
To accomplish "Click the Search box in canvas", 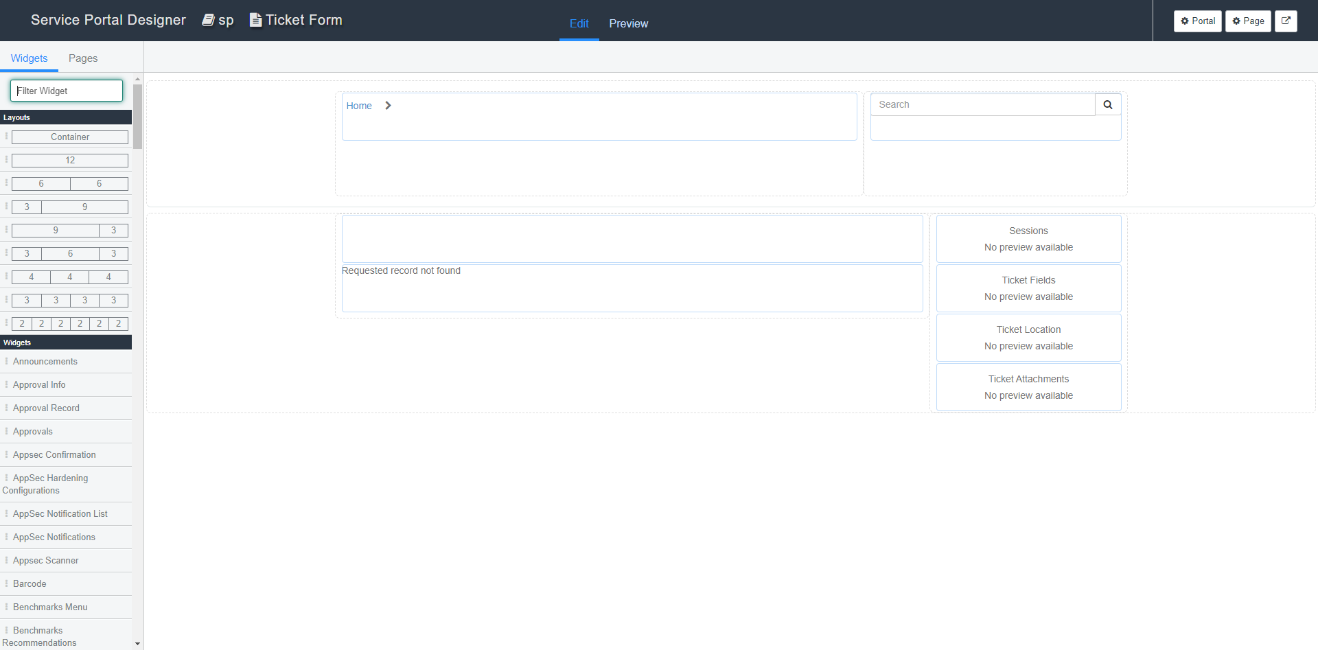I will click(982, 105).
